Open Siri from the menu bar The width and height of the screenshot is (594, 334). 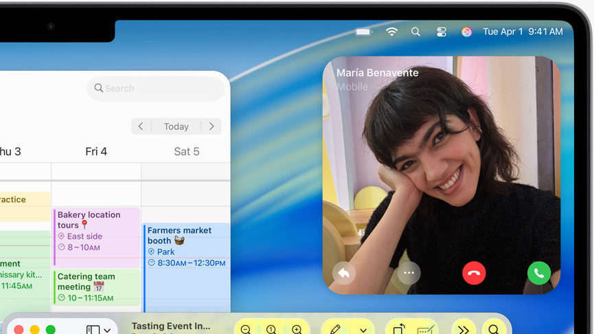(467, 32)
